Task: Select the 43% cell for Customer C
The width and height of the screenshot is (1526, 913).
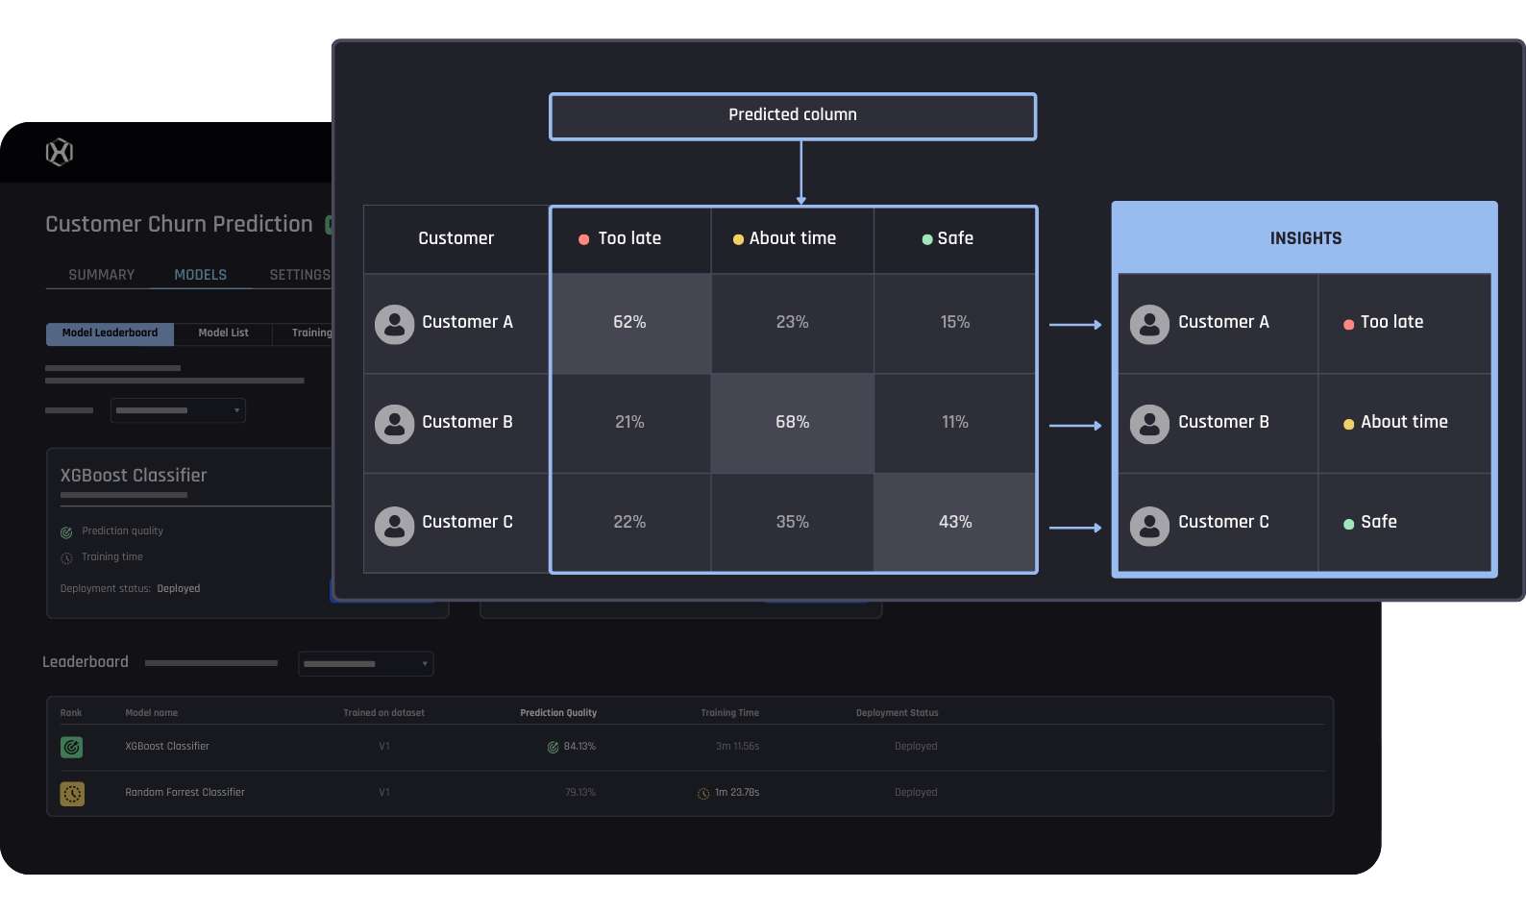Action: pyautogui.click(x=955, y=523)
